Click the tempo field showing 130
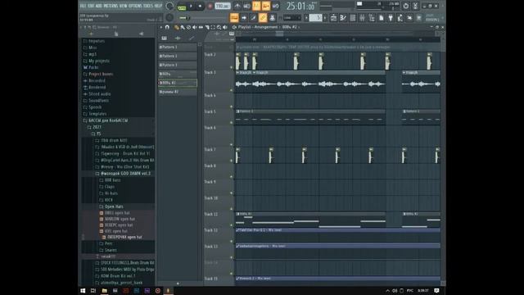The height and width of the screenshot is (295, 524). [223, 6]
